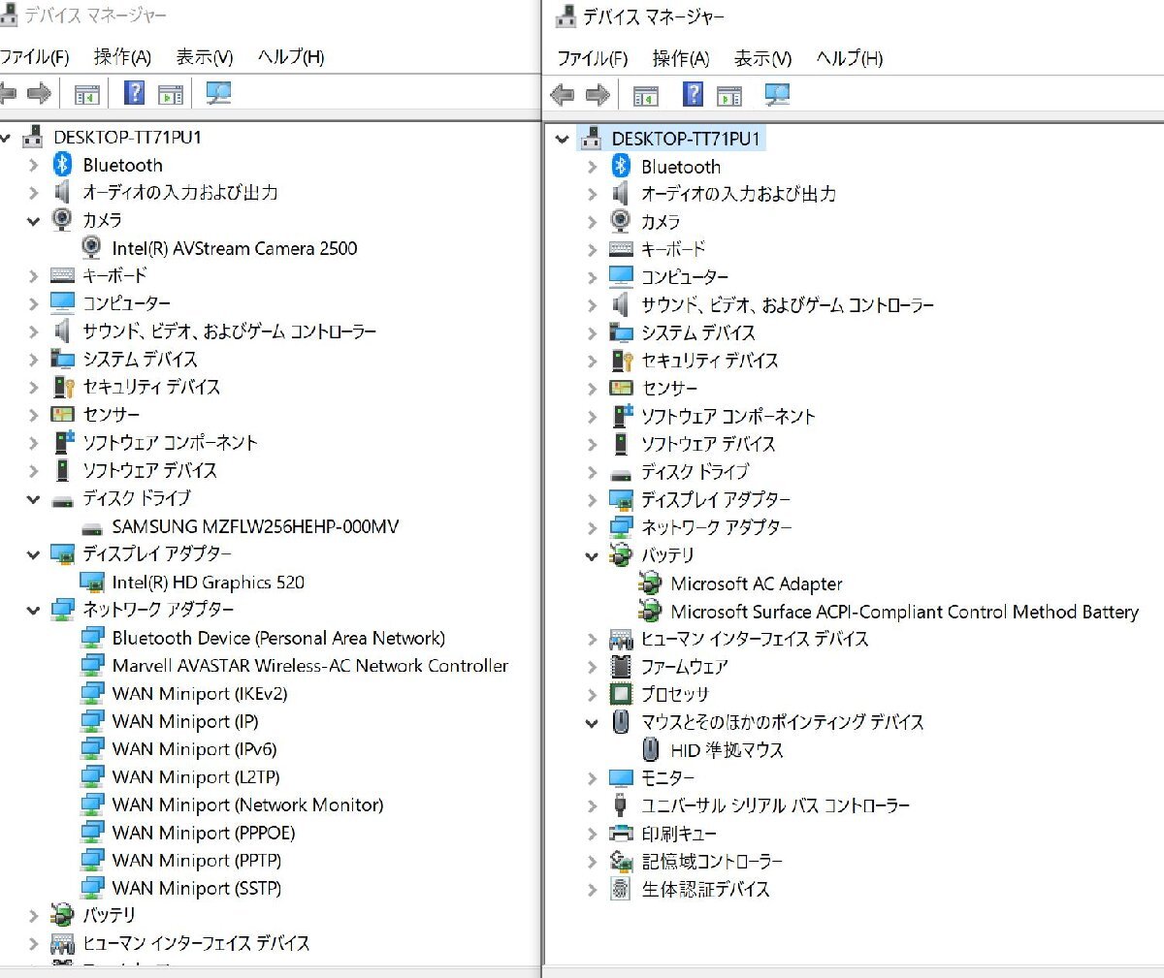1164x978 pixels.
Task: Select WAN Miniport (IPv6)
Action: pos(195,749)
